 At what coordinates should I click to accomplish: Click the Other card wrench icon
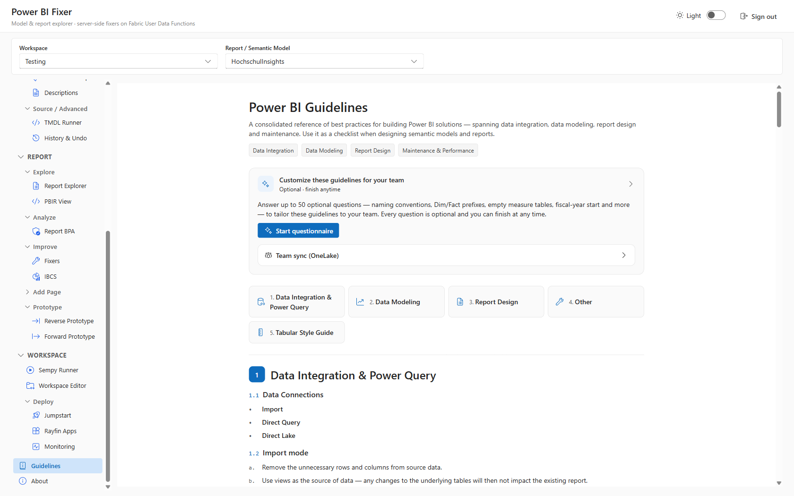click(x=560, y=301)
